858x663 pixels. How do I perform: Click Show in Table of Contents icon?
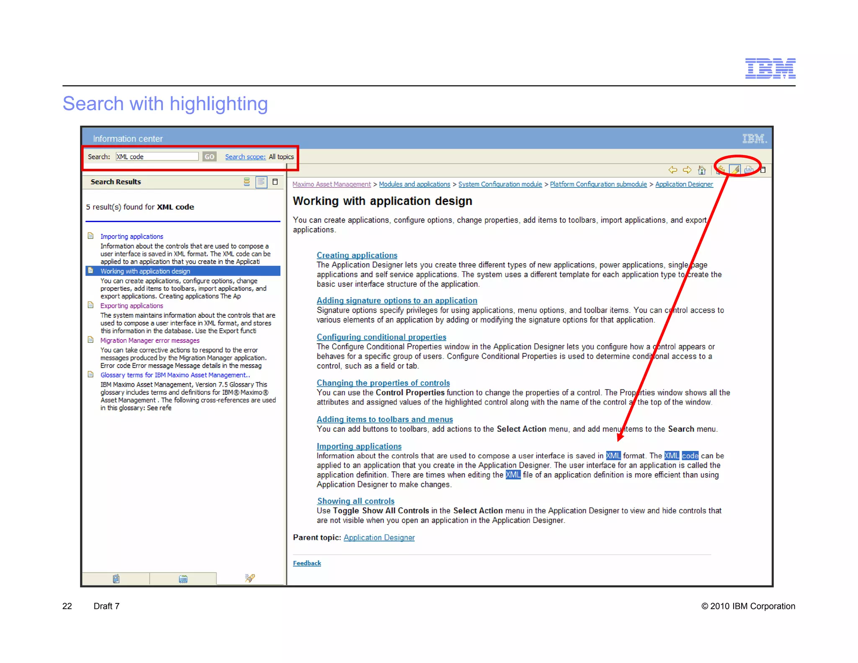(721, 170)
